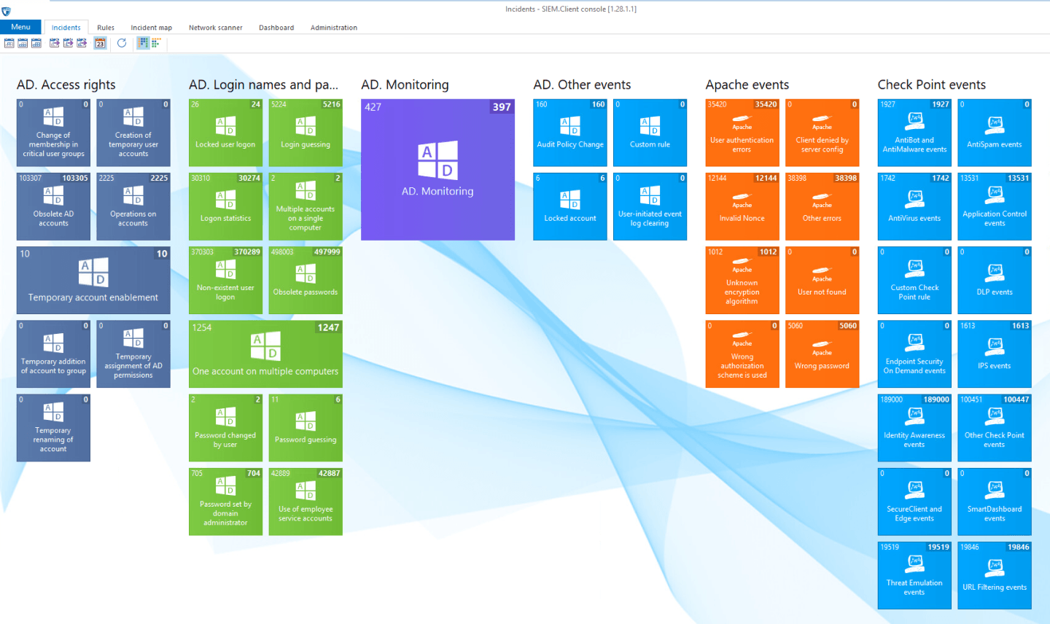Switch to the Rules tab

pyautogui.click(x=106, y=28)
